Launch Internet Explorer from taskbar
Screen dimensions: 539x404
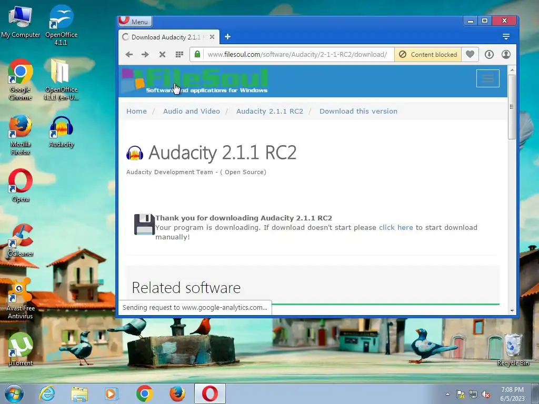pos(47,393)
